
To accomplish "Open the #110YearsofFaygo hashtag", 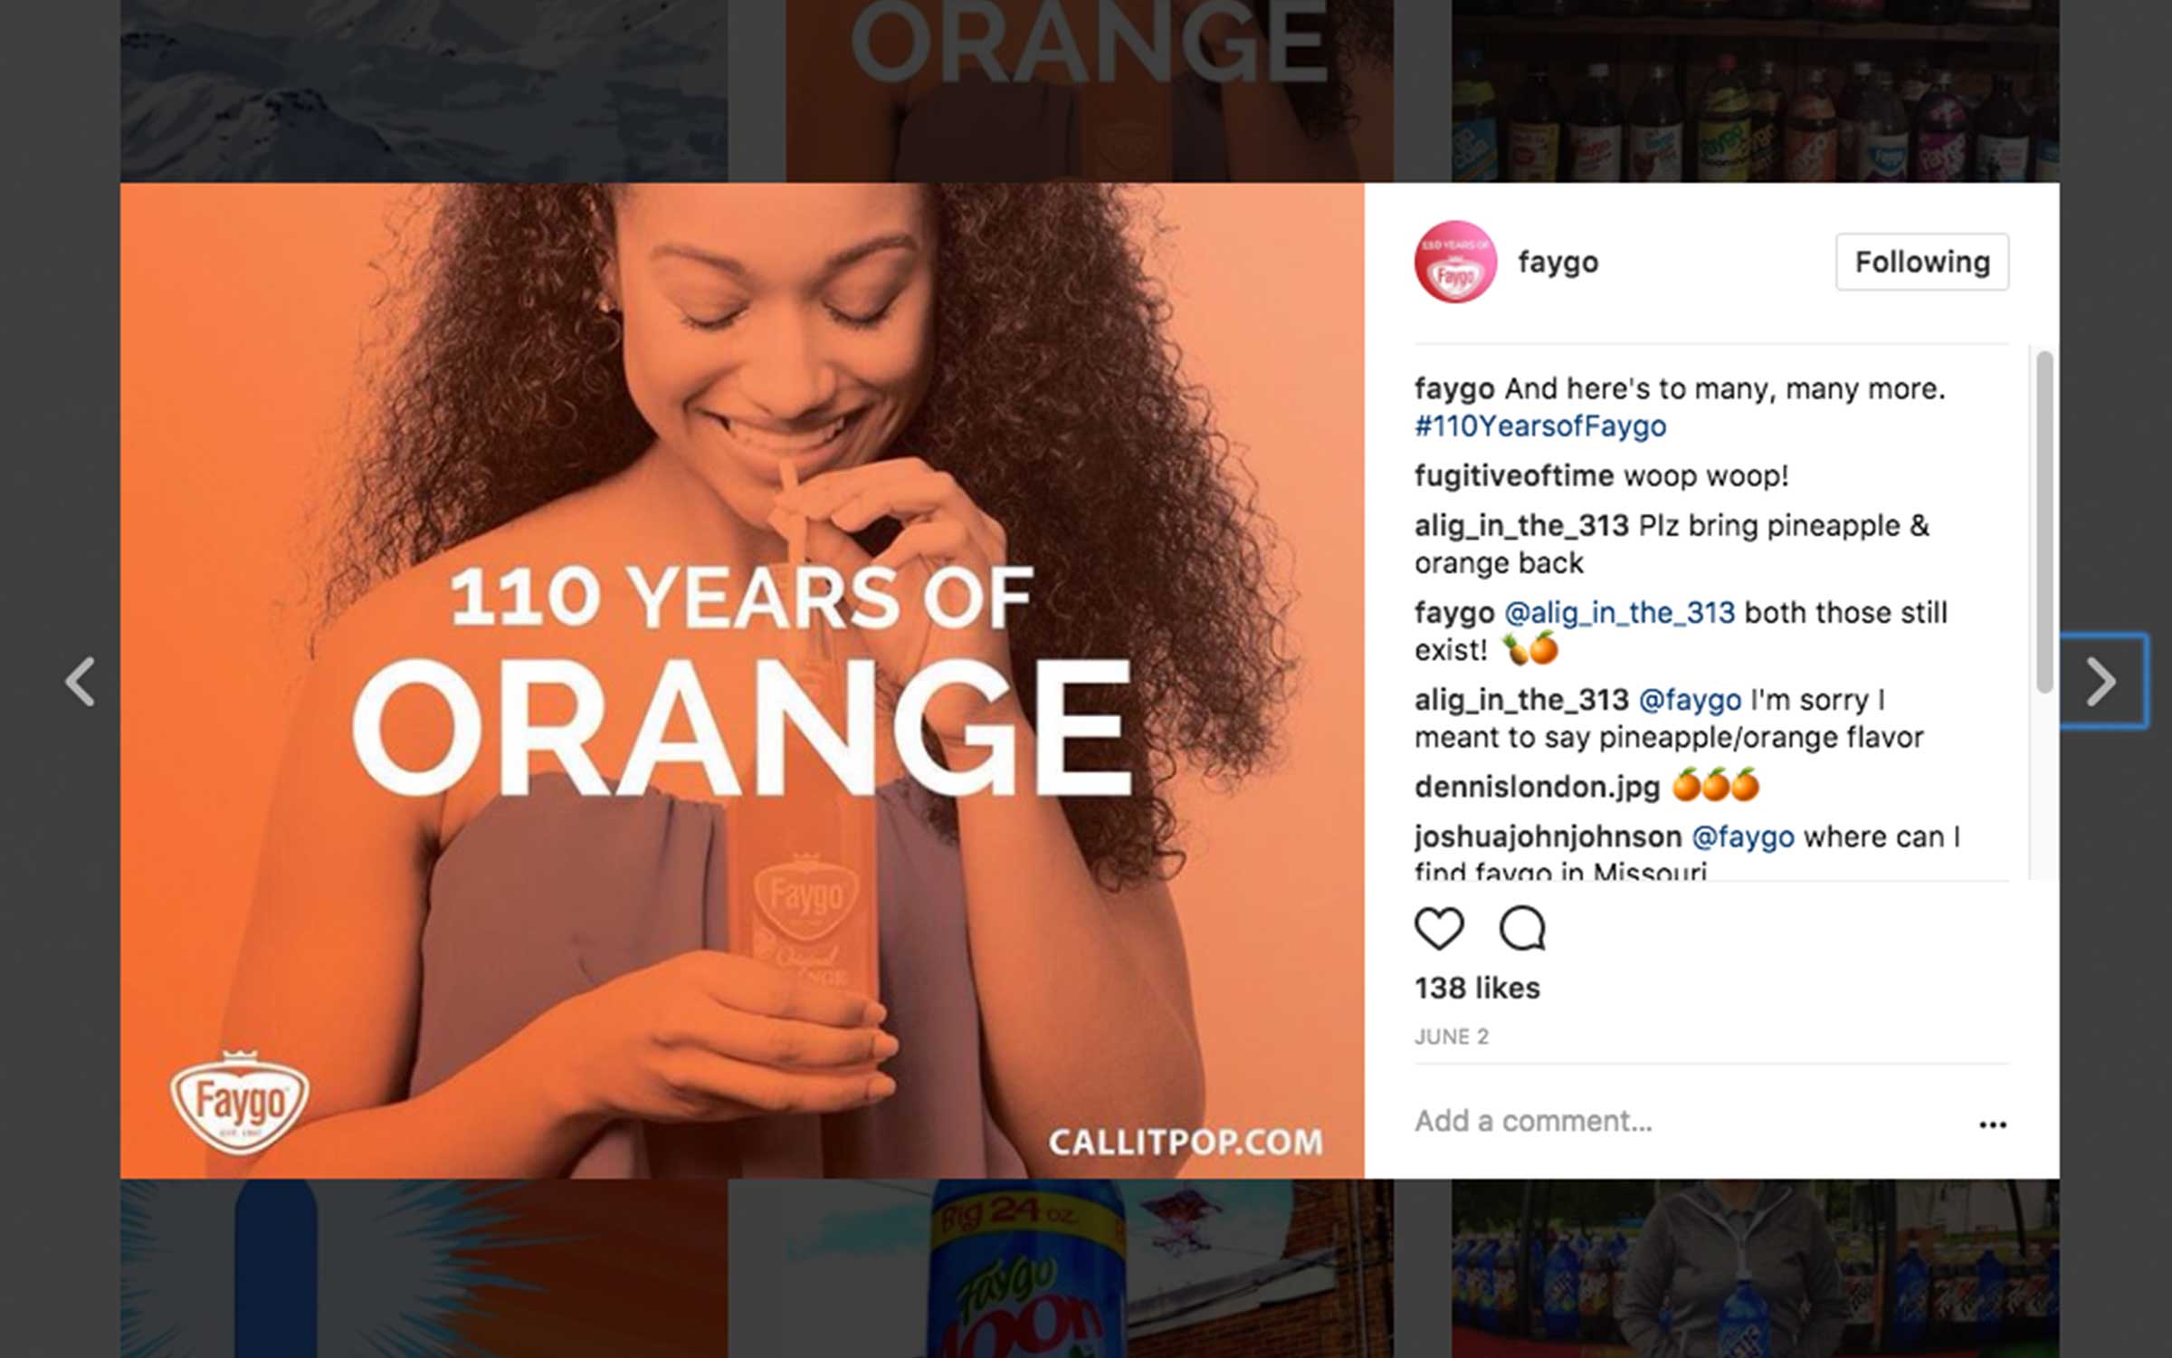I will pyautogui.click(x=1540, y=426).
